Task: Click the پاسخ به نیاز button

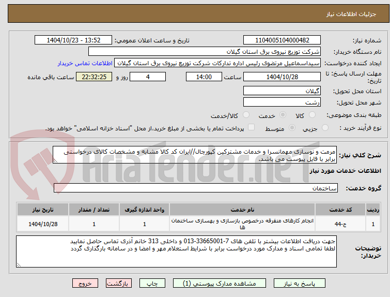Action: 300,284
